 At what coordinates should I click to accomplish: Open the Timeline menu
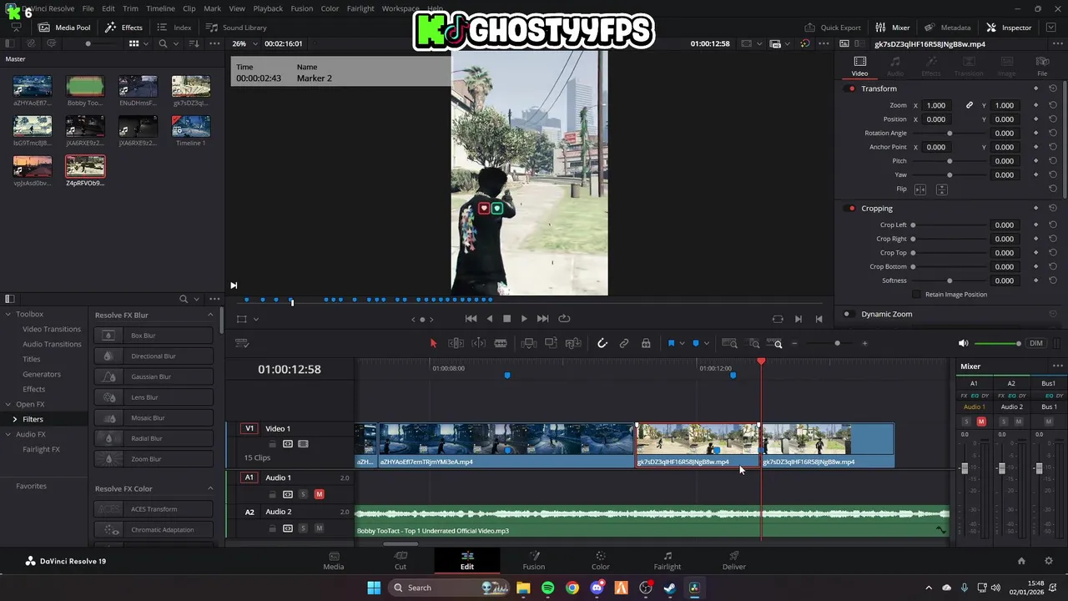[x=160, y=8]
